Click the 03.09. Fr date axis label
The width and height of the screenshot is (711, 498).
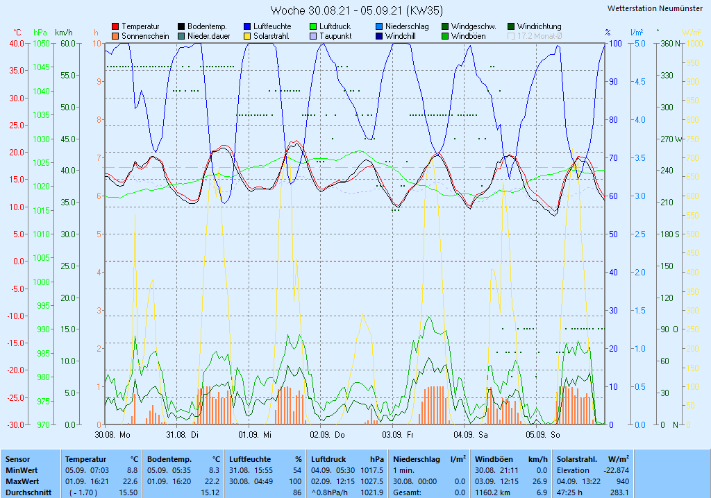[x=398, y=435]
